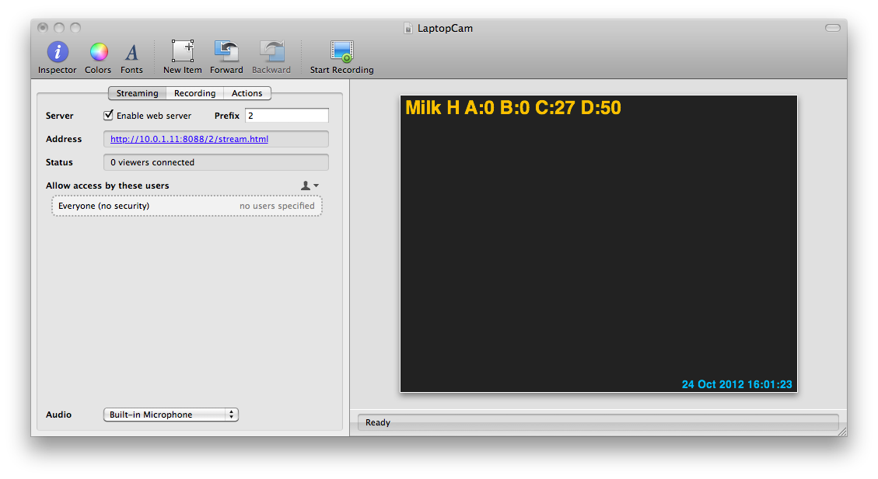Click the toolbar toggle pill button

[833, 28]
